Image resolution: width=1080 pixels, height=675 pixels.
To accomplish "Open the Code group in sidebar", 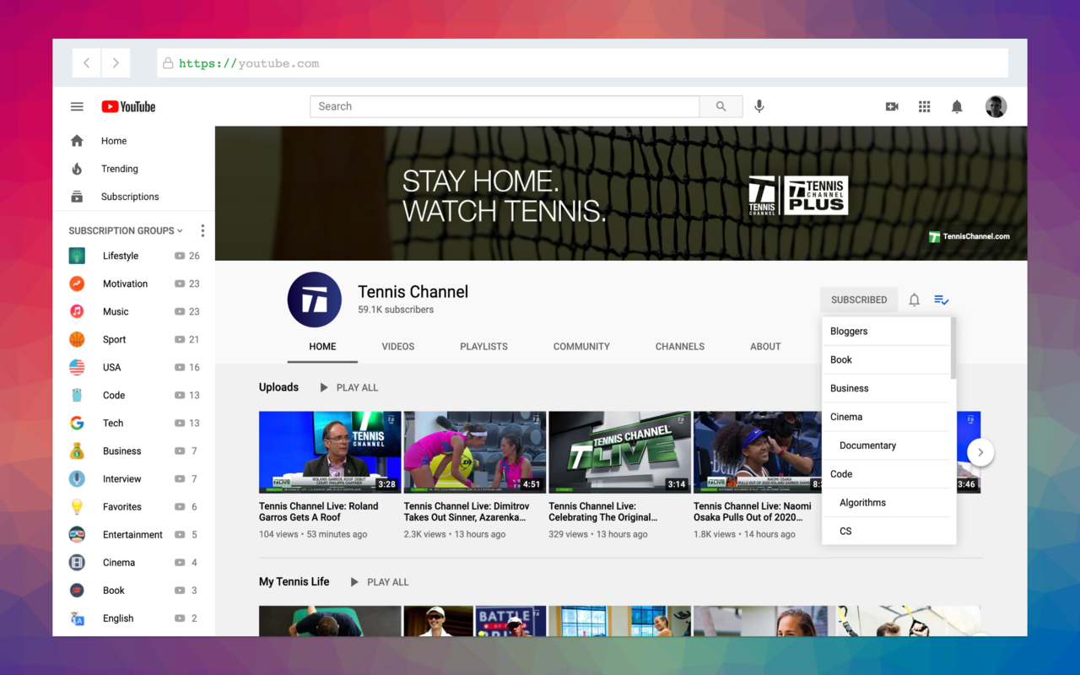I will (133, 395).
